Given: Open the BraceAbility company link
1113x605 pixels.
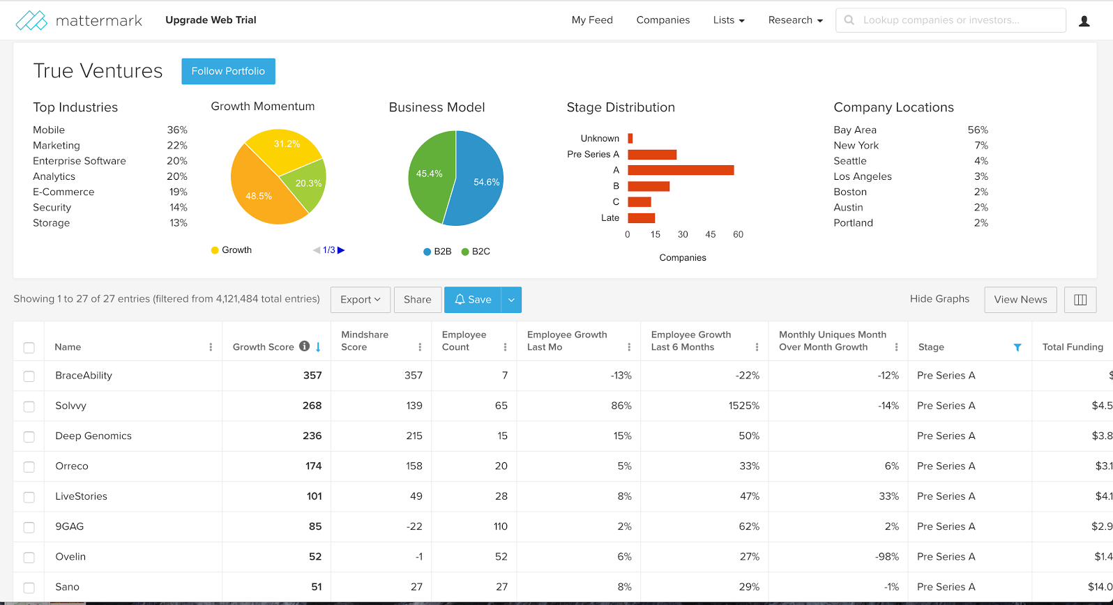Looking at the screenshot, I should (84, 376).
